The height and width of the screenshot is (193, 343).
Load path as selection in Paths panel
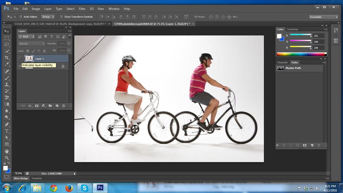291,145
